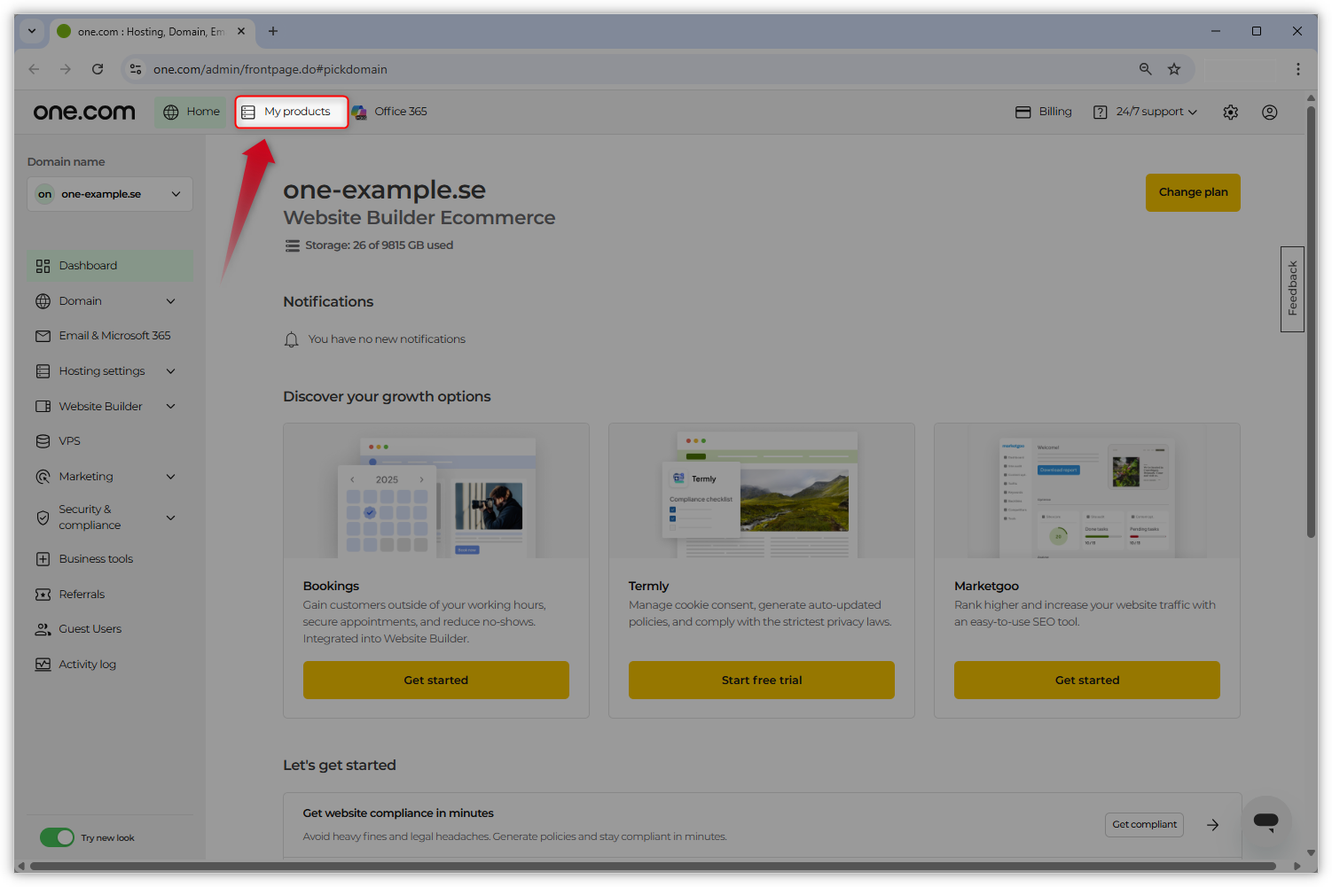Click the browser Back arrow

(x=34, y=69)
